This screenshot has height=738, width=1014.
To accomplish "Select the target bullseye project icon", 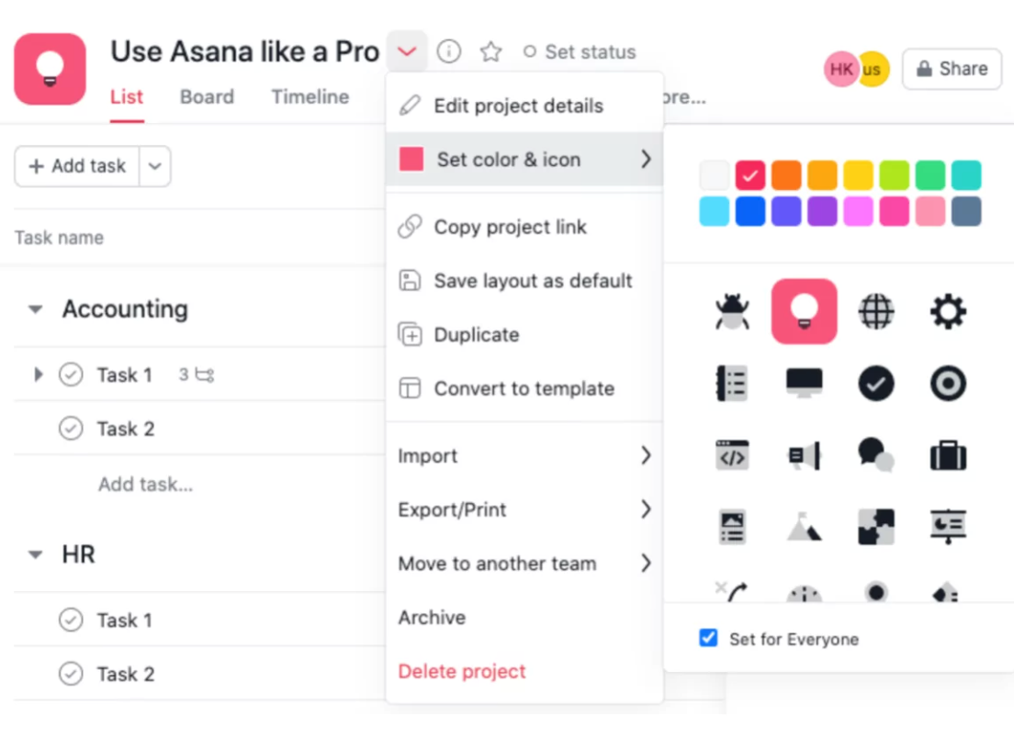I will click(x=948, y=383).
